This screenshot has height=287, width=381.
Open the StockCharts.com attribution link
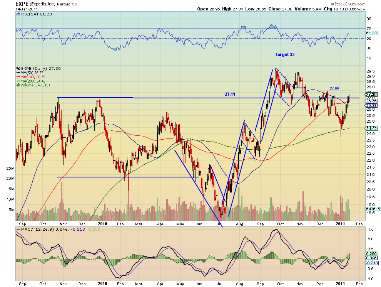350,4
